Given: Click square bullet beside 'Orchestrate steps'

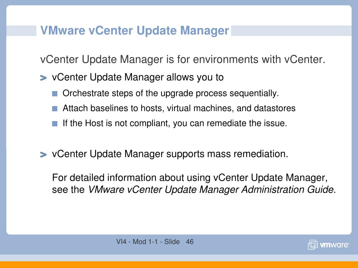Looking at the screenshot, I should [x=55, y=94].
